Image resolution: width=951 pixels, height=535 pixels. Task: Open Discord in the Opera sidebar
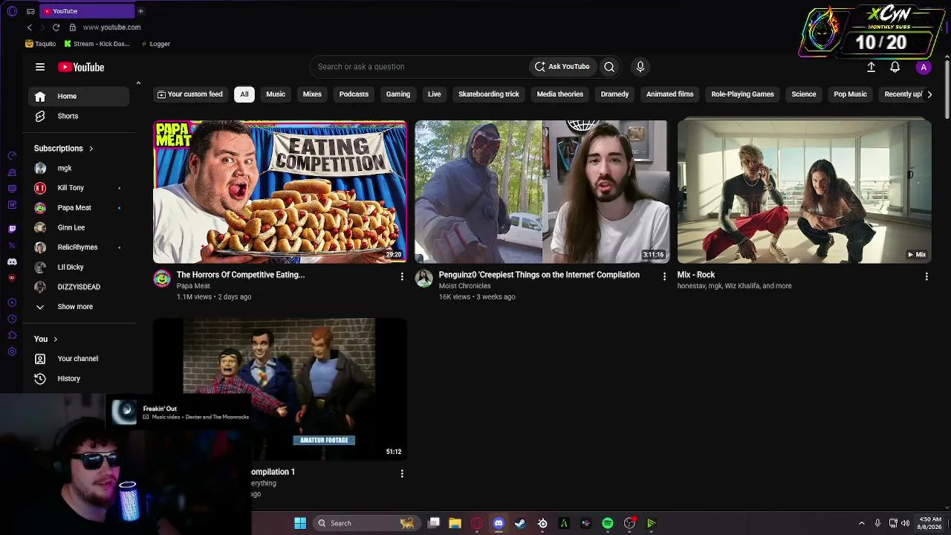[x=12, y=262]
